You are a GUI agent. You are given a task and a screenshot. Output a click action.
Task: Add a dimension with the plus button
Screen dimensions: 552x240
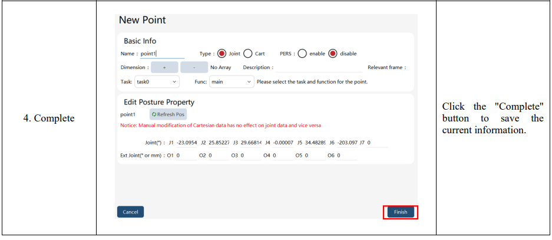point(164,67)
